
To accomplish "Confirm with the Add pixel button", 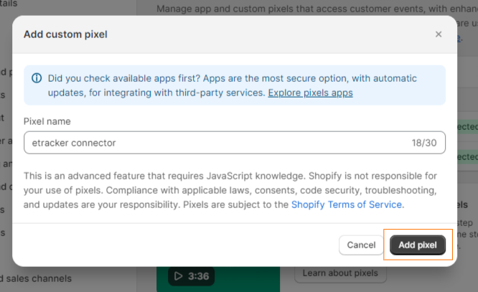I will 417,245.
